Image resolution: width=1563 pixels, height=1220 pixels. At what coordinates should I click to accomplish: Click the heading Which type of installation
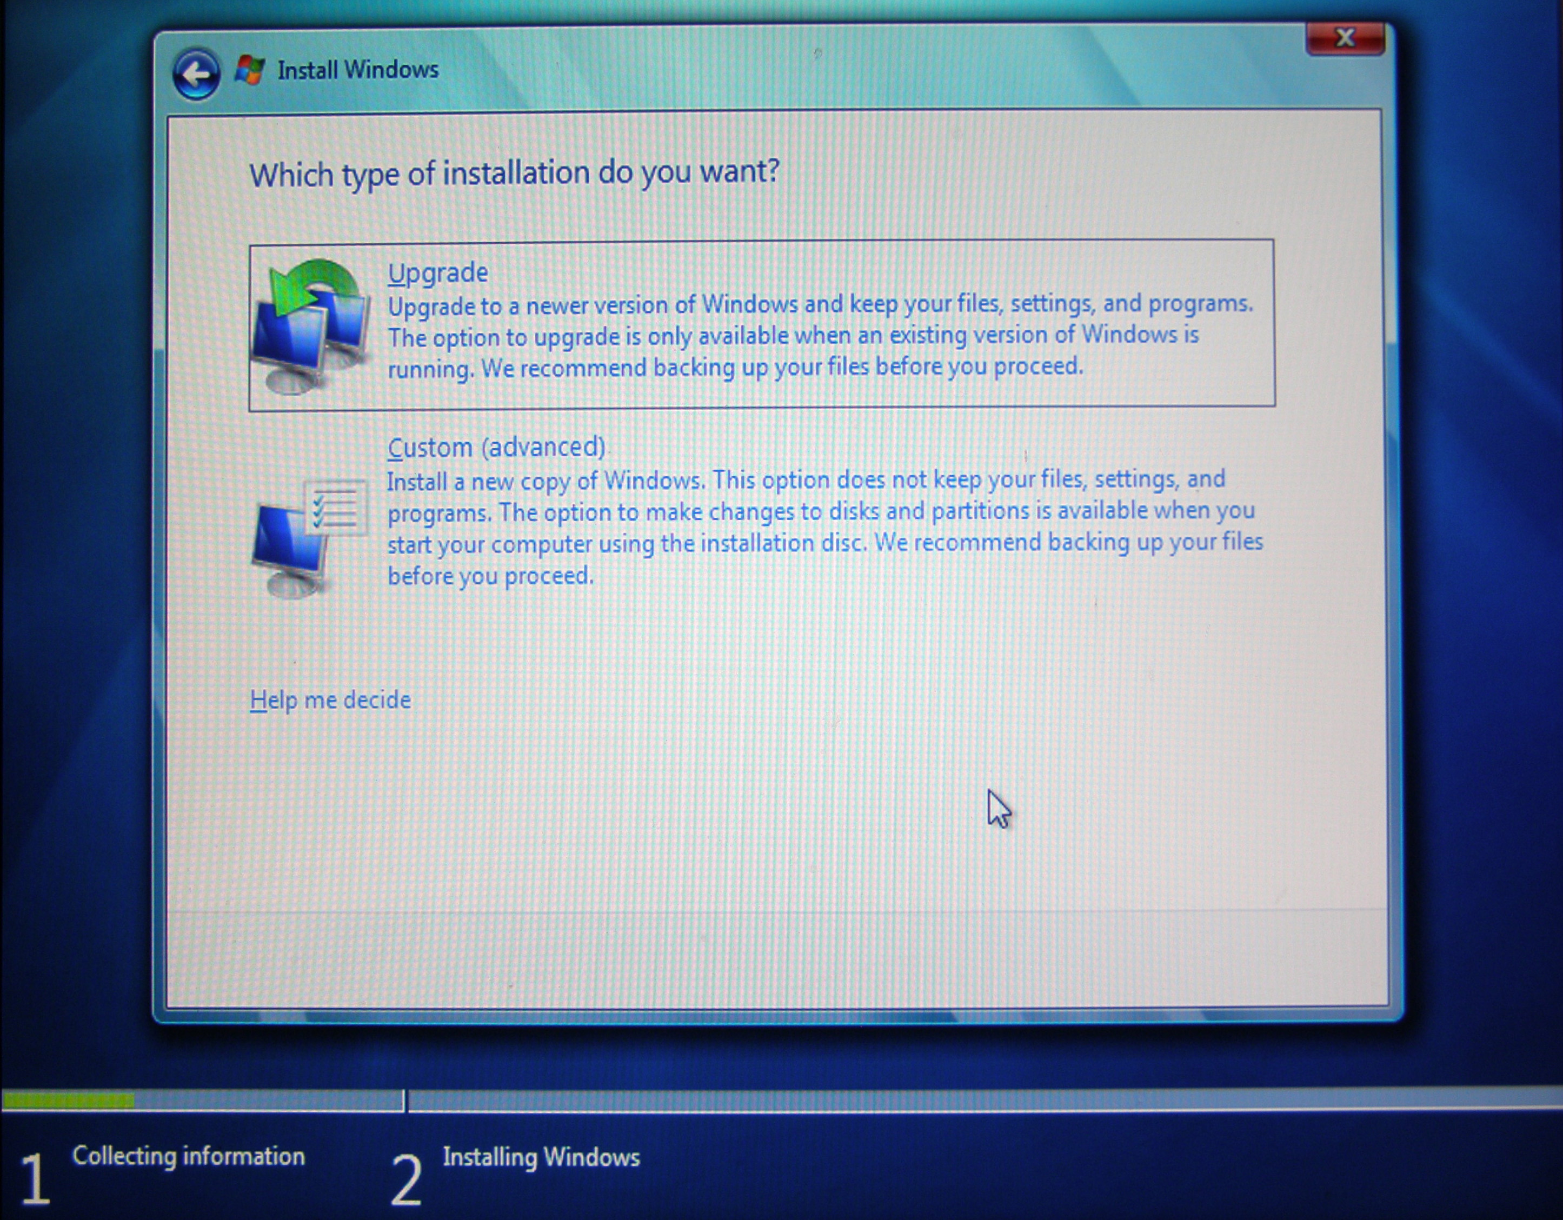click(x=514, y=174)
